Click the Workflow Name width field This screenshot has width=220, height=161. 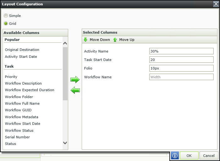181,77
